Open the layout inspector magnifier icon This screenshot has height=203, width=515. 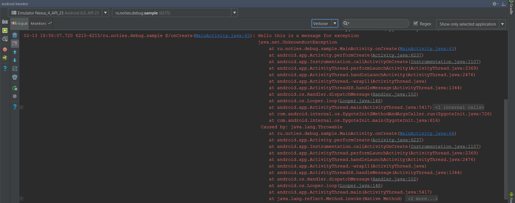tap(5, 39)
